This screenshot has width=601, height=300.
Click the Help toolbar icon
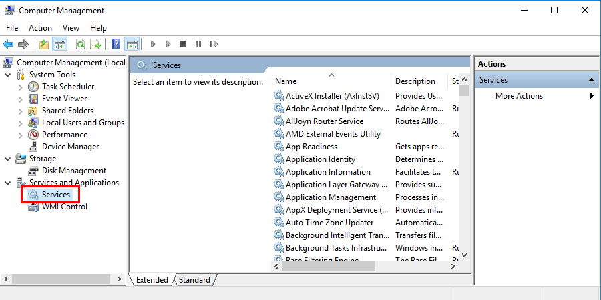tap(116, 45)
